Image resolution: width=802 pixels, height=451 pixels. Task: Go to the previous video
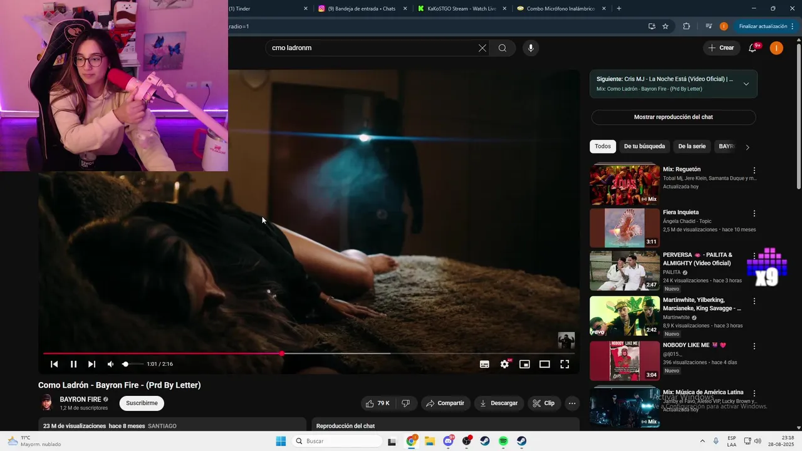point(55,364)
